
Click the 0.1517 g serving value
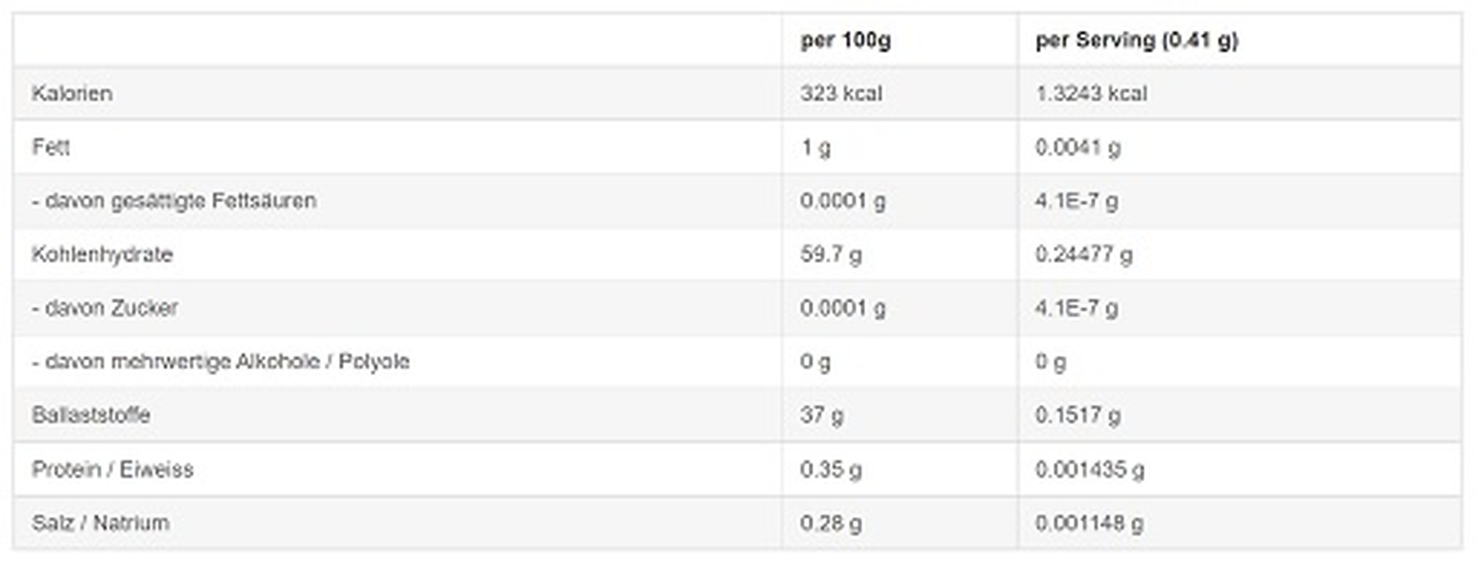pyautogui.click(x=1077, y=415)
